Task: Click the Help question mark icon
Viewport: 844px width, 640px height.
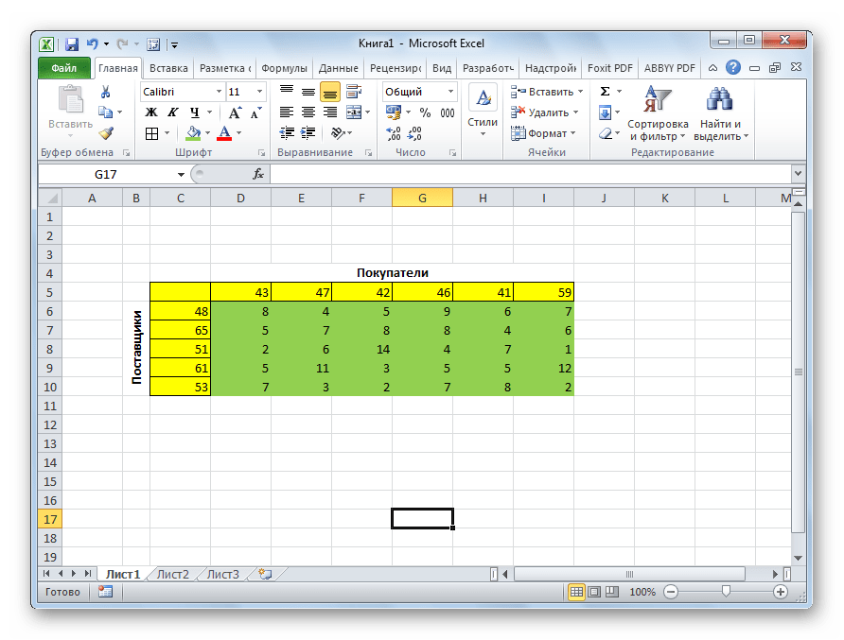Action: [733, 68]
